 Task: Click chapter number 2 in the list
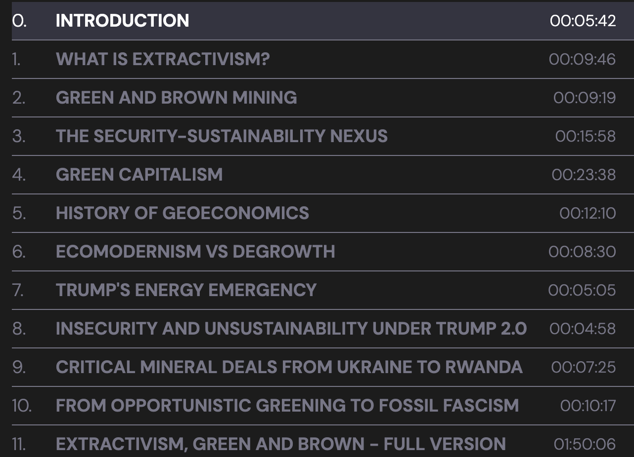point(19,98)
